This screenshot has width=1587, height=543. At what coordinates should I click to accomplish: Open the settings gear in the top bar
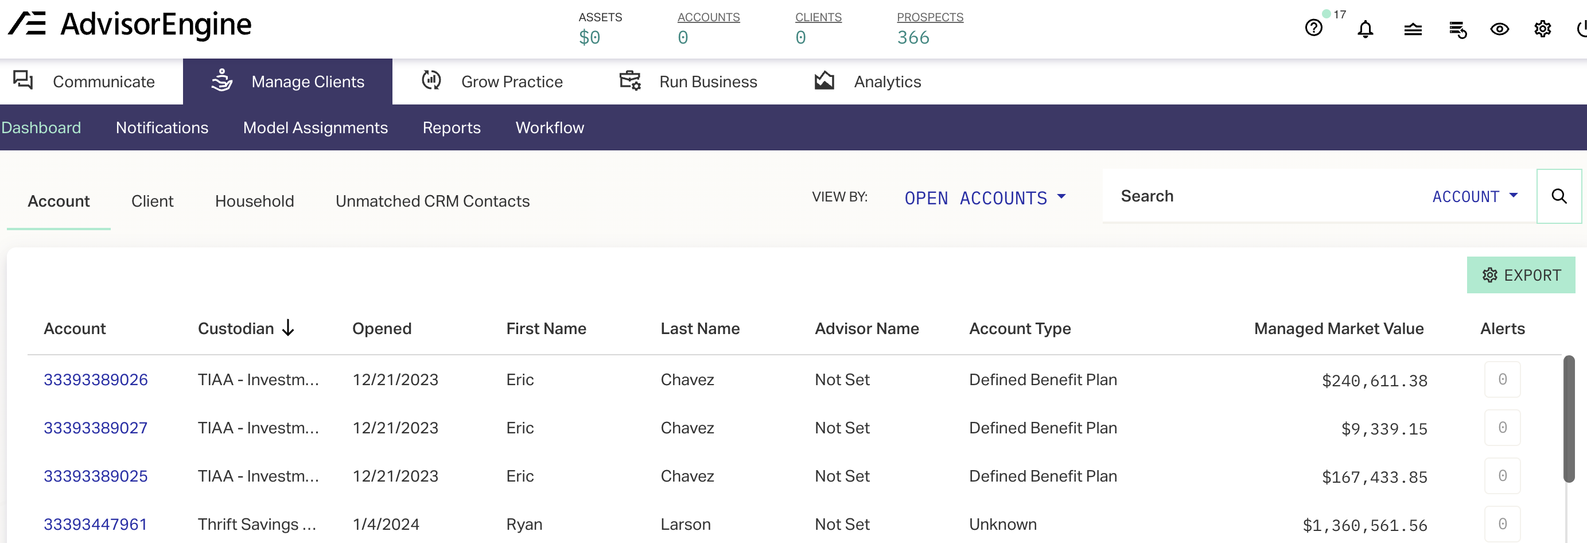[x=1543, y=29]
